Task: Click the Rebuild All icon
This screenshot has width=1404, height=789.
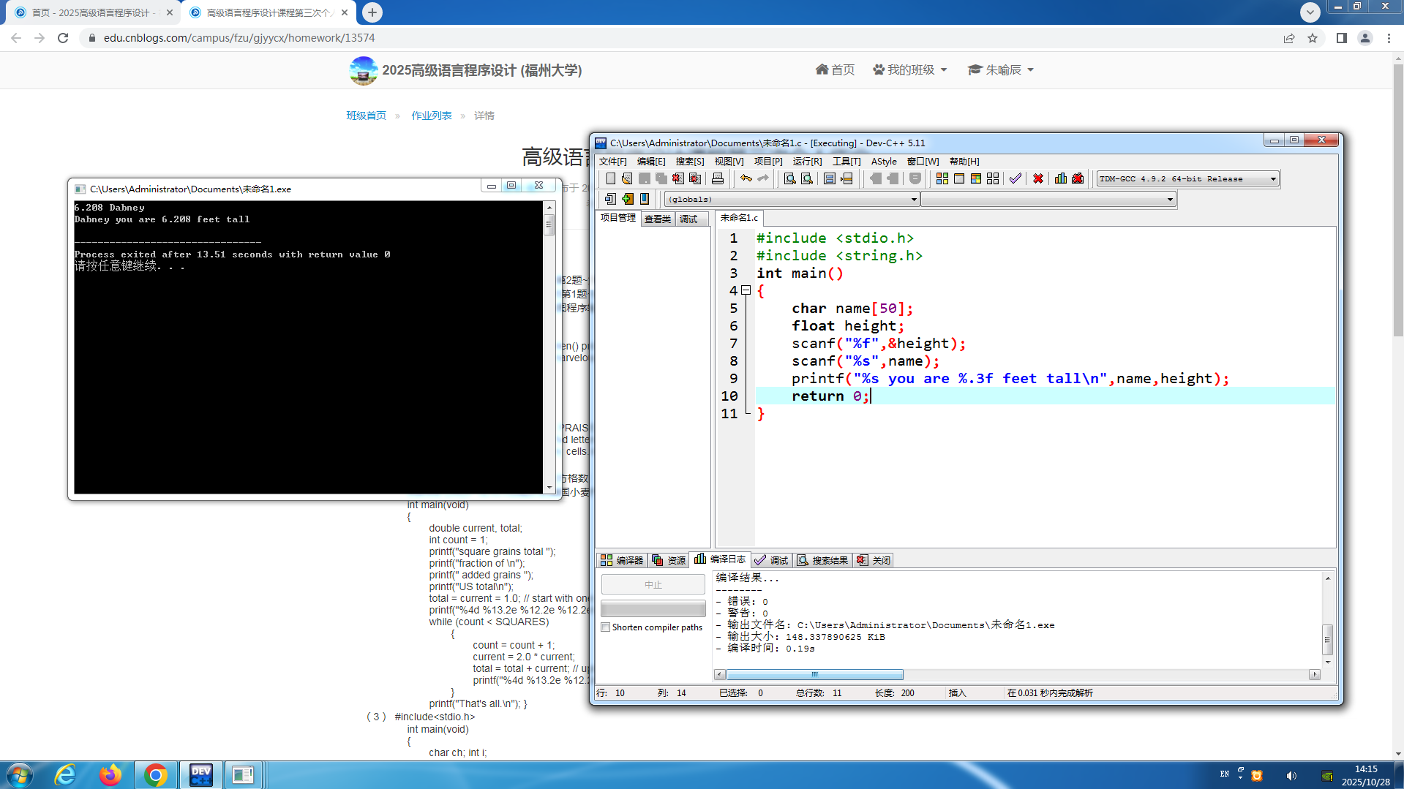Action: [993, 178]
